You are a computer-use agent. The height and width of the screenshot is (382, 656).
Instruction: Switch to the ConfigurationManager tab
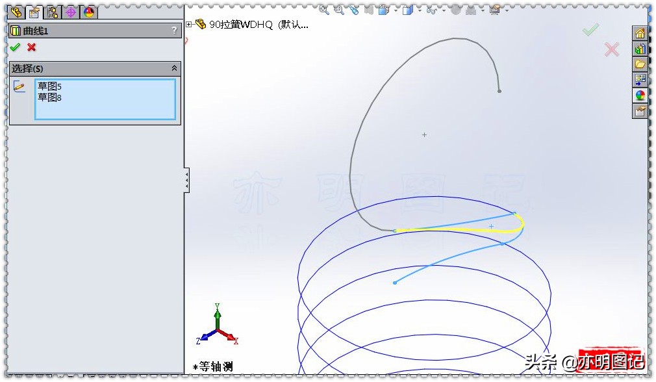coord(52,12)
